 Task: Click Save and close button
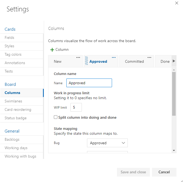click(133, 172)
